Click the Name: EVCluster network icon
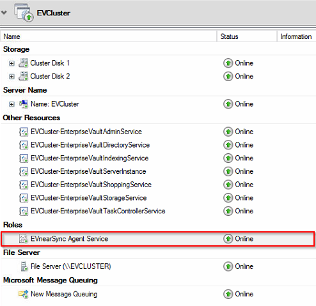The image size is (316, 306). pyautogui.click(x=24, y=104)
